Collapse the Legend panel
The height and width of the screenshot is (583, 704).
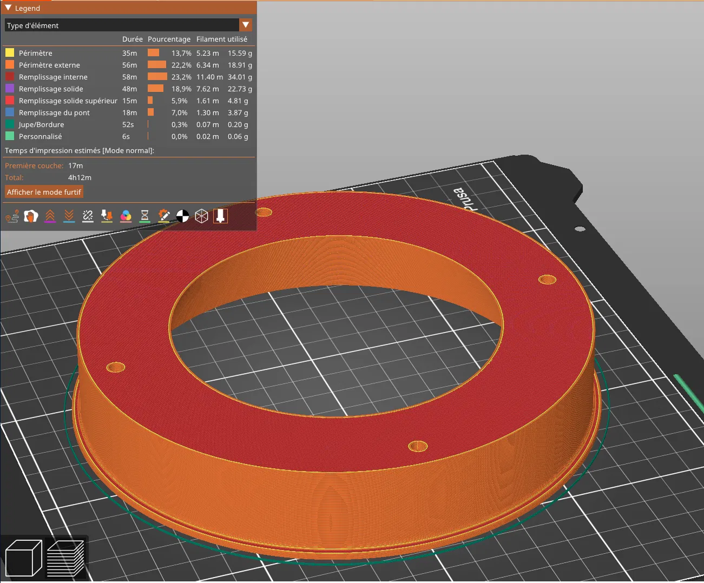[8, 8]
